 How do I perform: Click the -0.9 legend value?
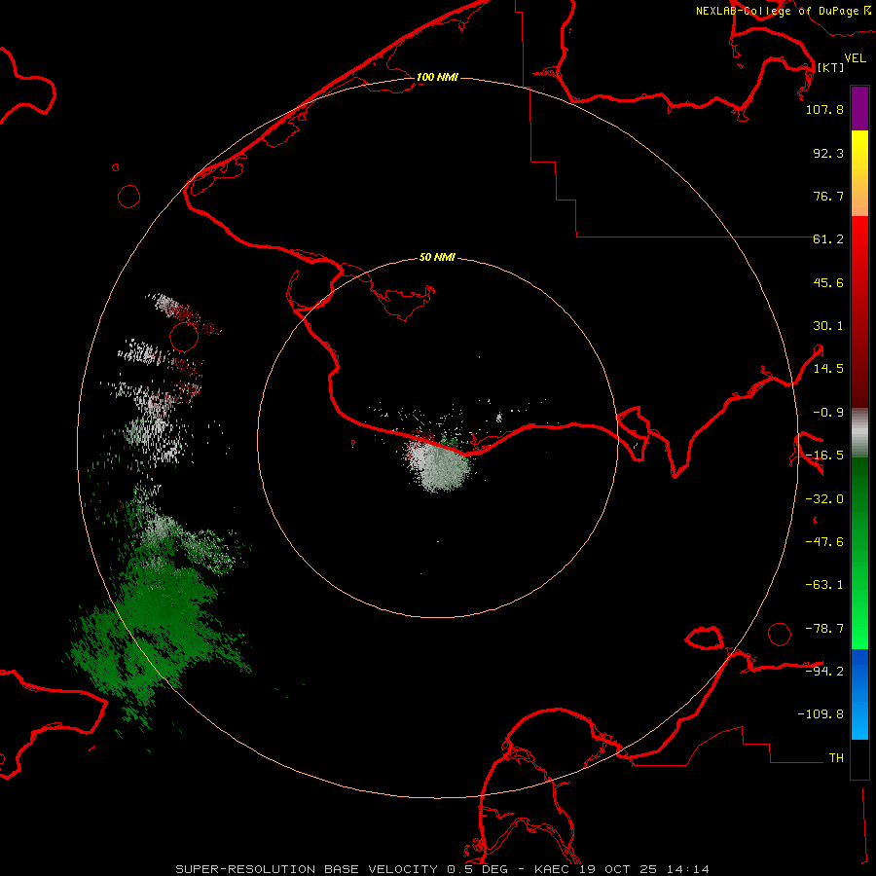(x=828, y=413)
